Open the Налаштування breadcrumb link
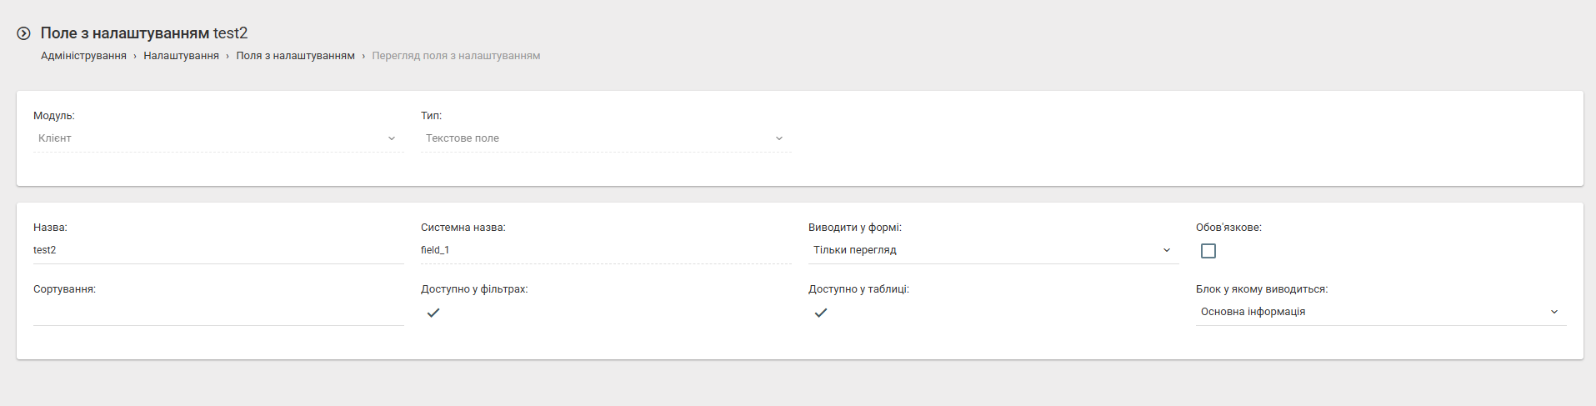Screen dimensions: 1596x406 click(181, 56)
